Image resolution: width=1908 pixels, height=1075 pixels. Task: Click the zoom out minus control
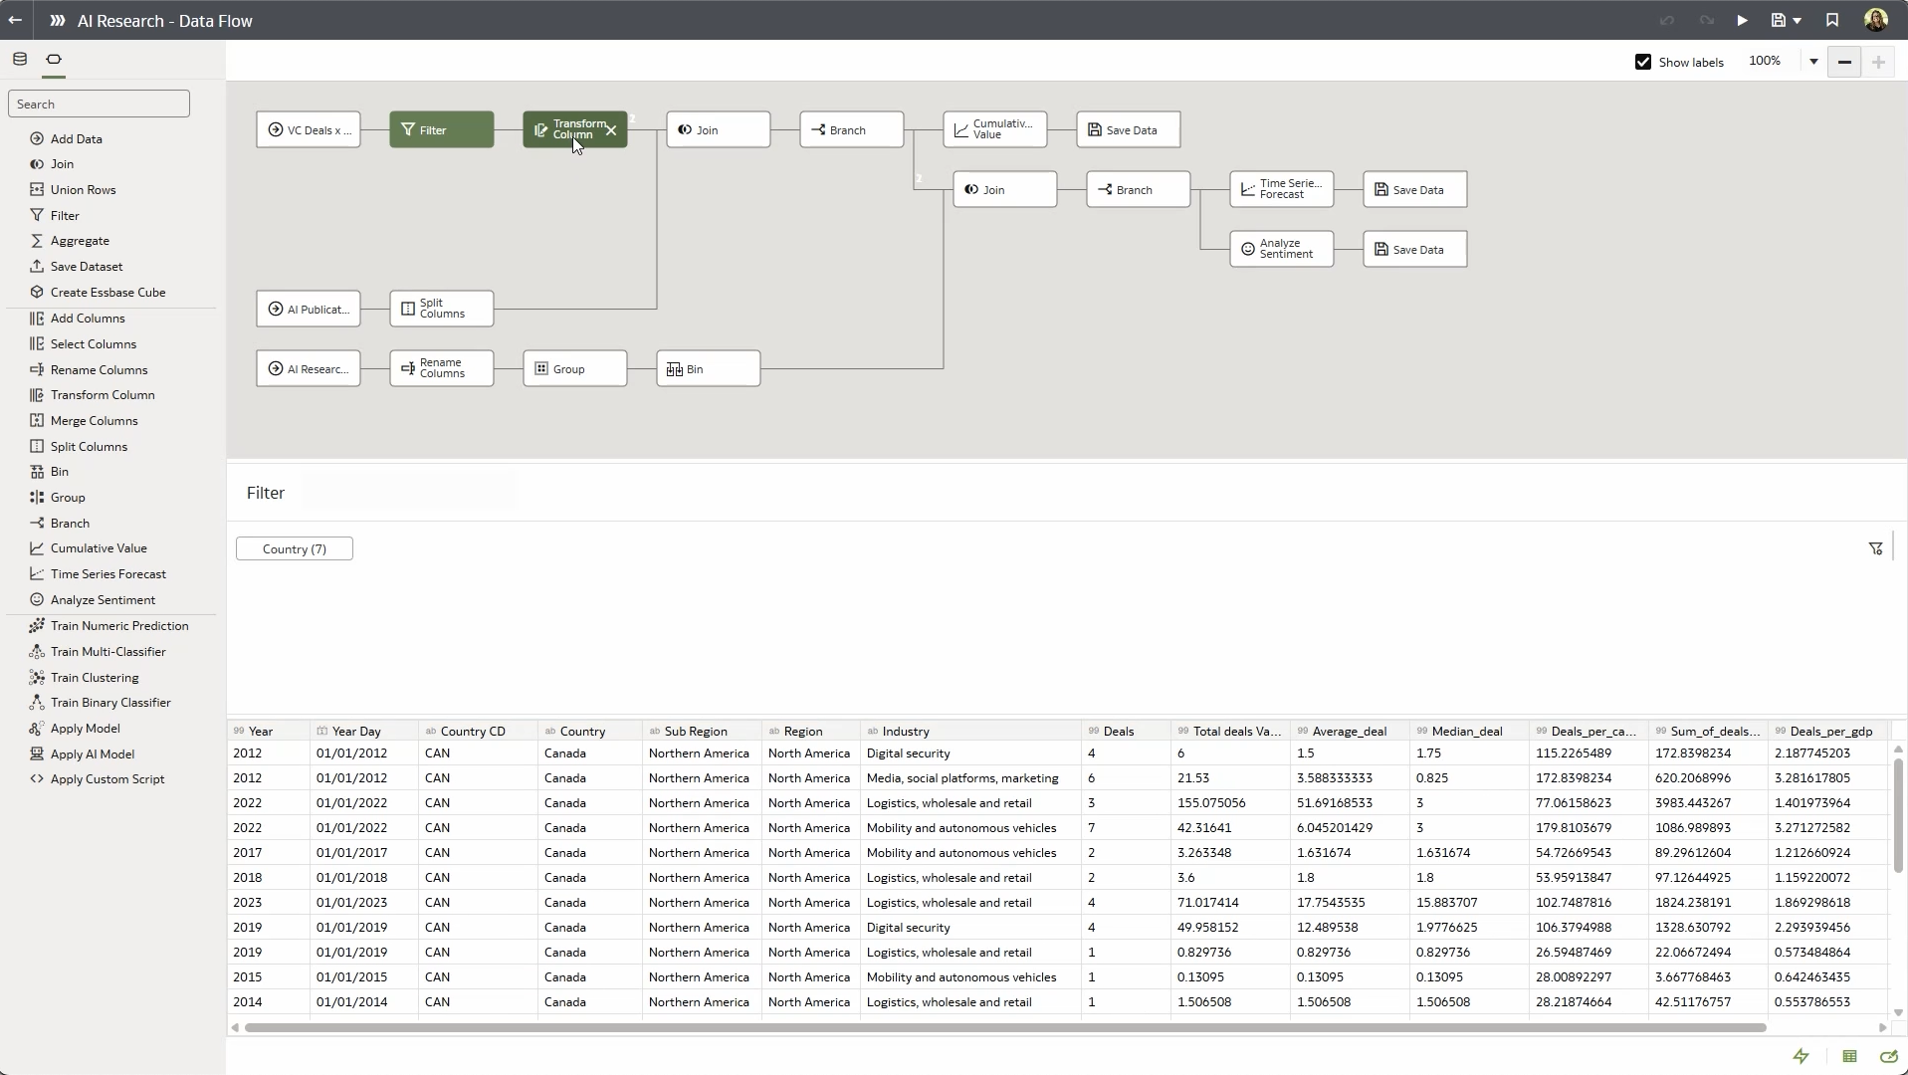click(1843, 61)
